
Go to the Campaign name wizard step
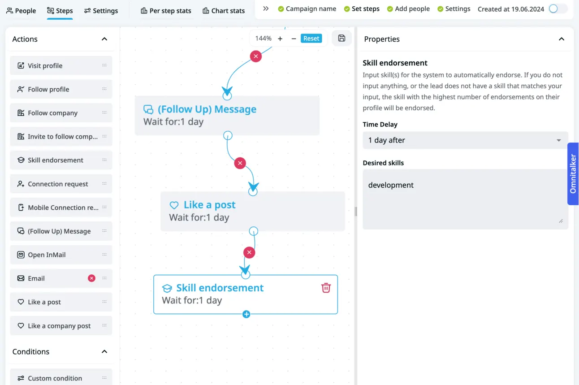click(x=307, y=9)
